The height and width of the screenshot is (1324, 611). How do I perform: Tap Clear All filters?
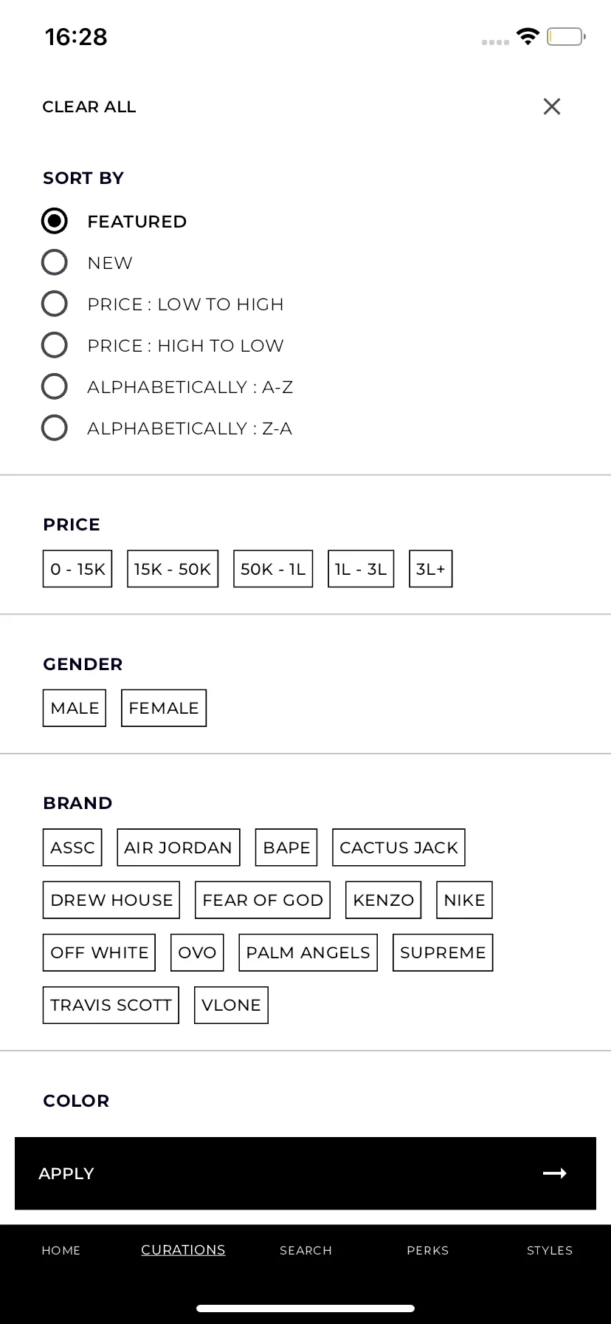89,107
